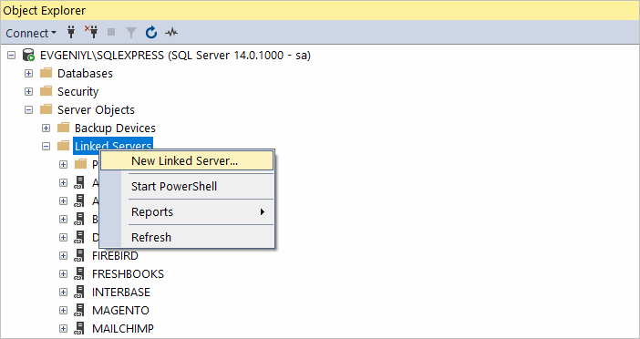The image size is (640, 339).
Task: Open the Connect dropdown in Object Explorer
Action: point(31,33)
